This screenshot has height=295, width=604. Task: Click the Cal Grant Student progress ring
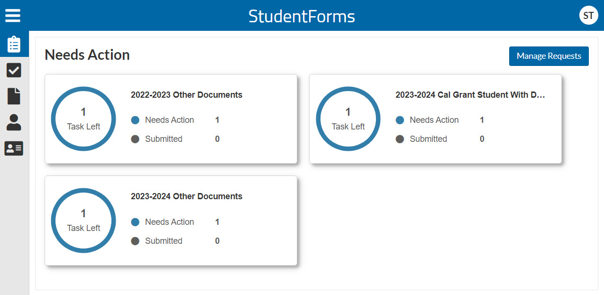(348, 119)
